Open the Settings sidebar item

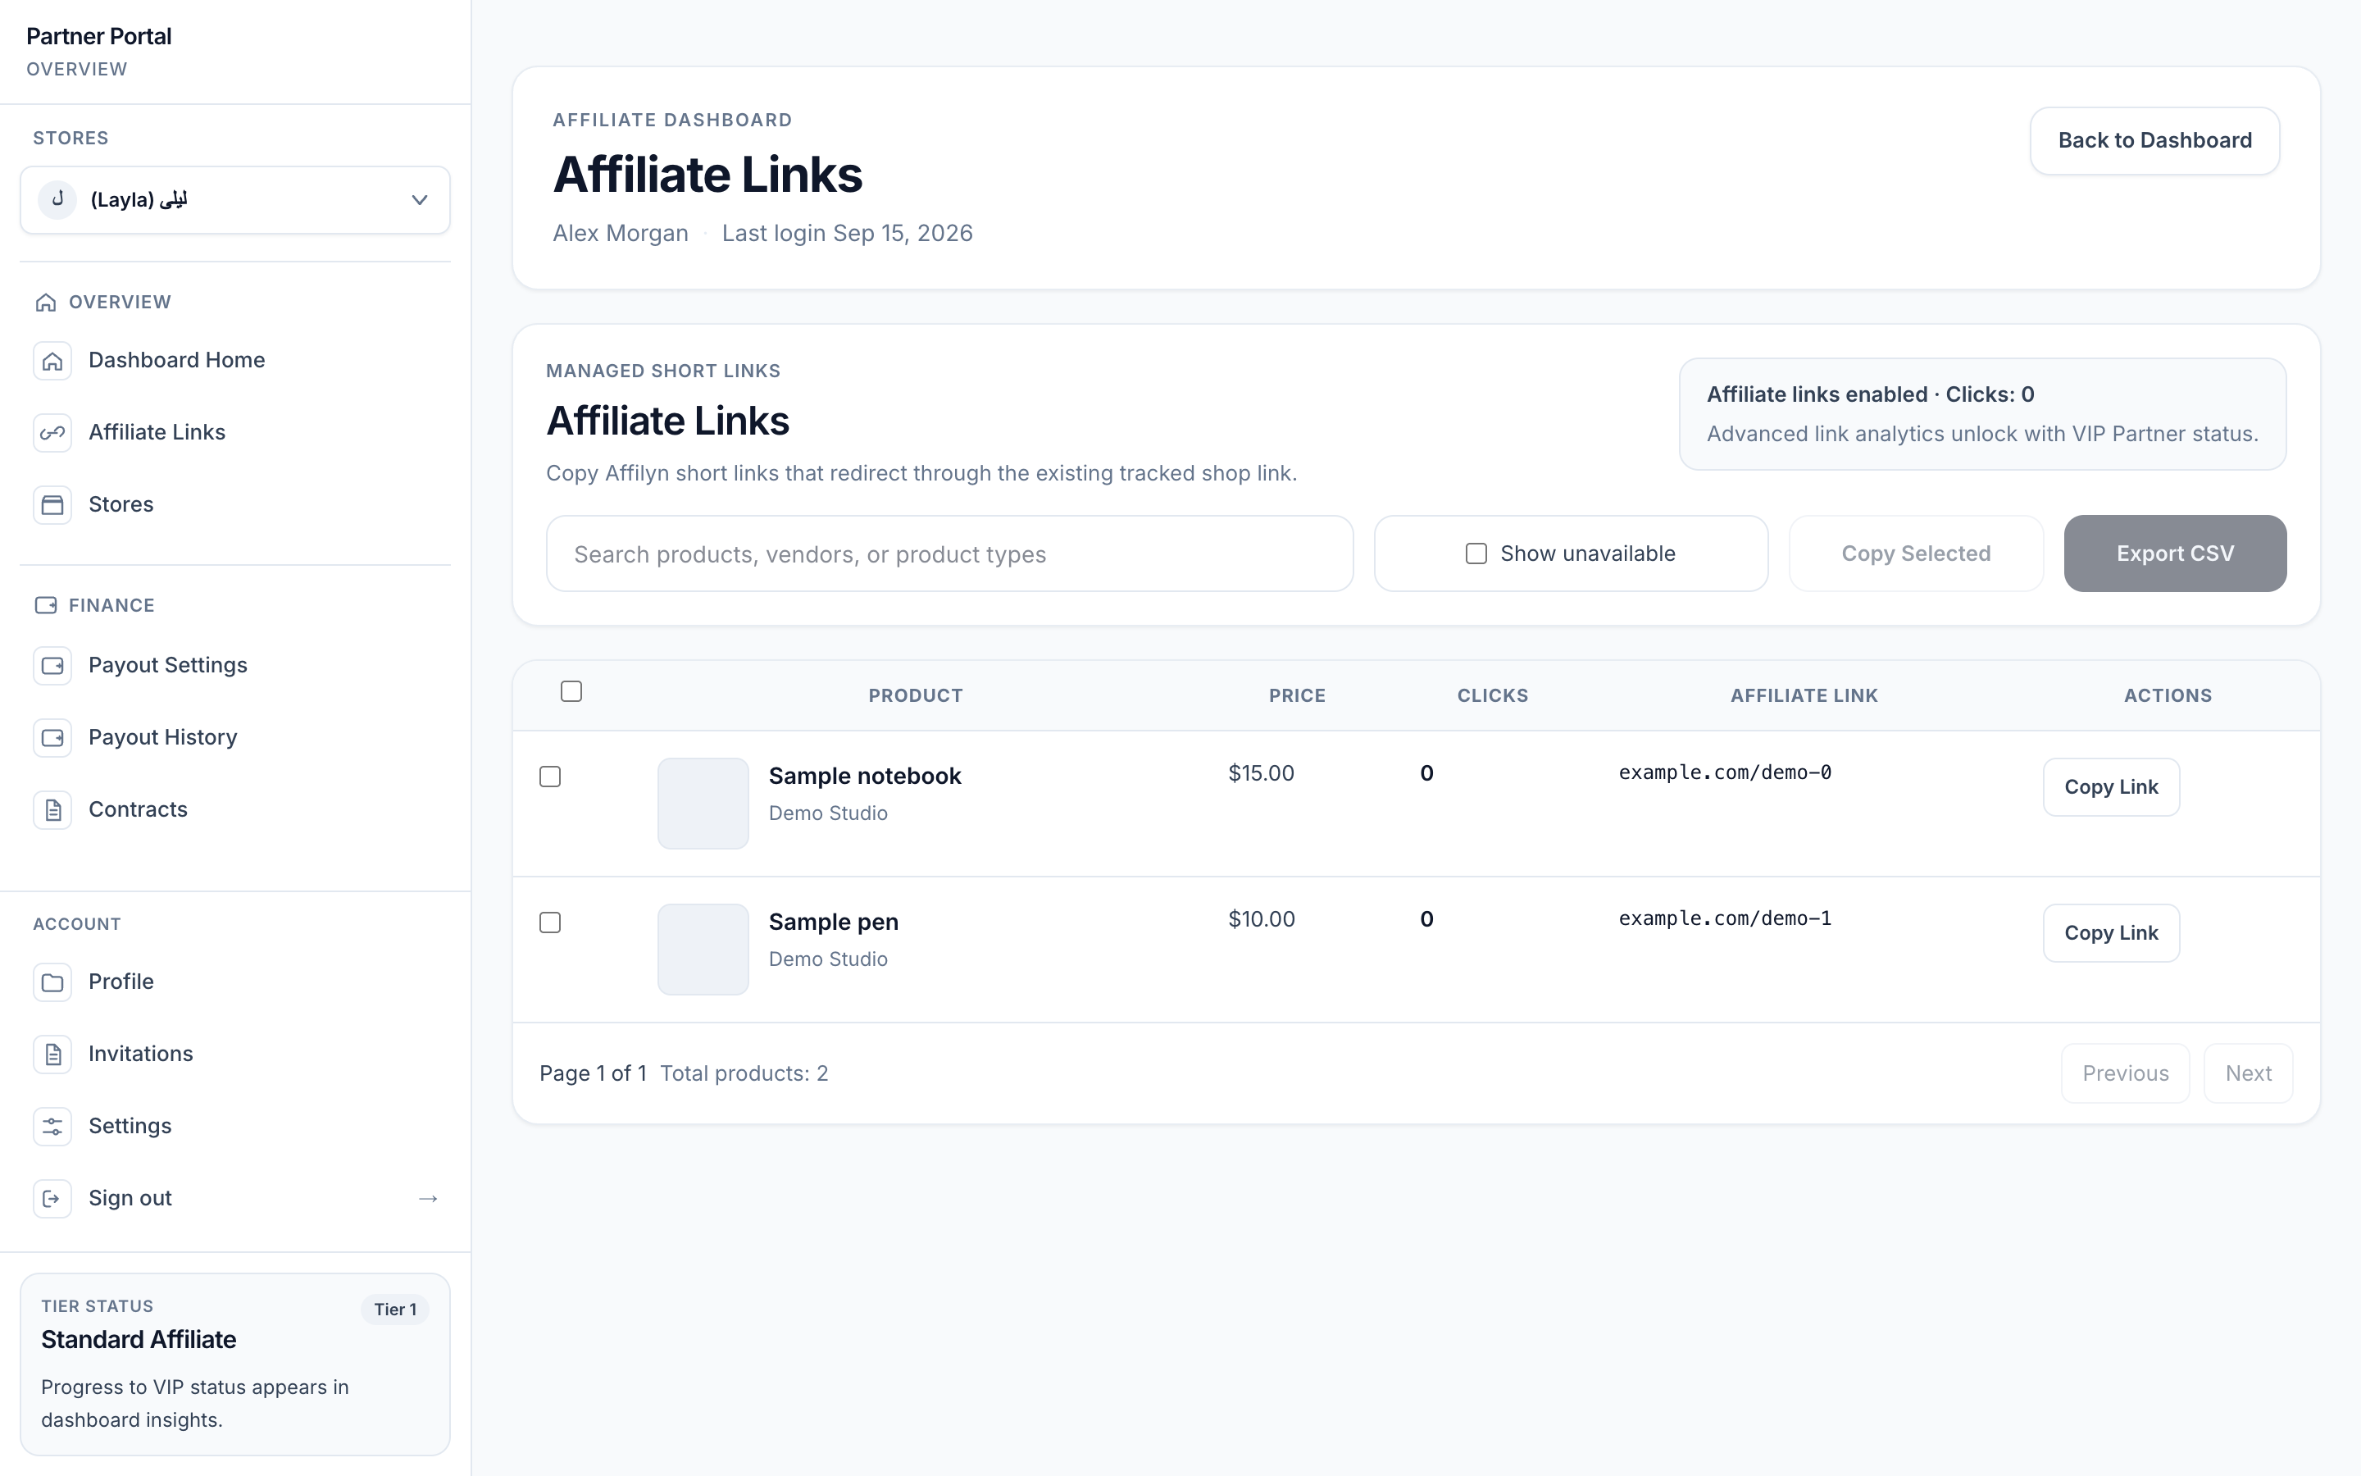tap(235, 1126)
